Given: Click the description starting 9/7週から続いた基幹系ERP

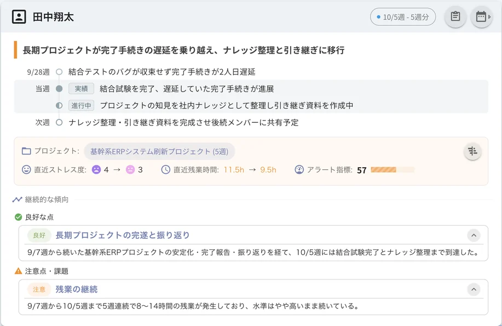Looking at the screenshot, I should [253, 252].
